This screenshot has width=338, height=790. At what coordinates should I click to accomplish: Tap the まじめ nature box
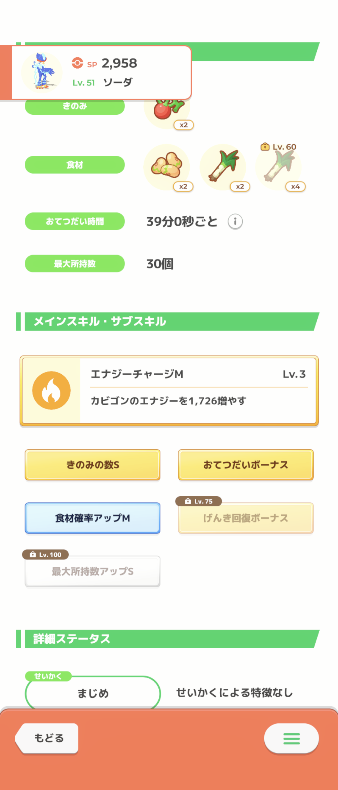93,693
